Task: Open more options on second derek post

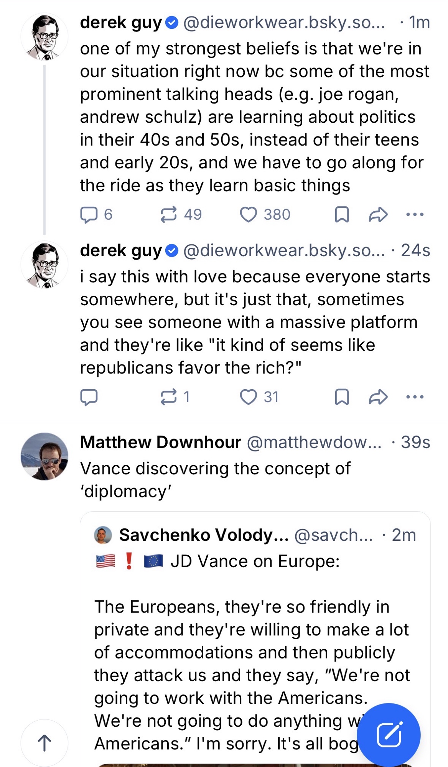Action: tap(415, 397)
